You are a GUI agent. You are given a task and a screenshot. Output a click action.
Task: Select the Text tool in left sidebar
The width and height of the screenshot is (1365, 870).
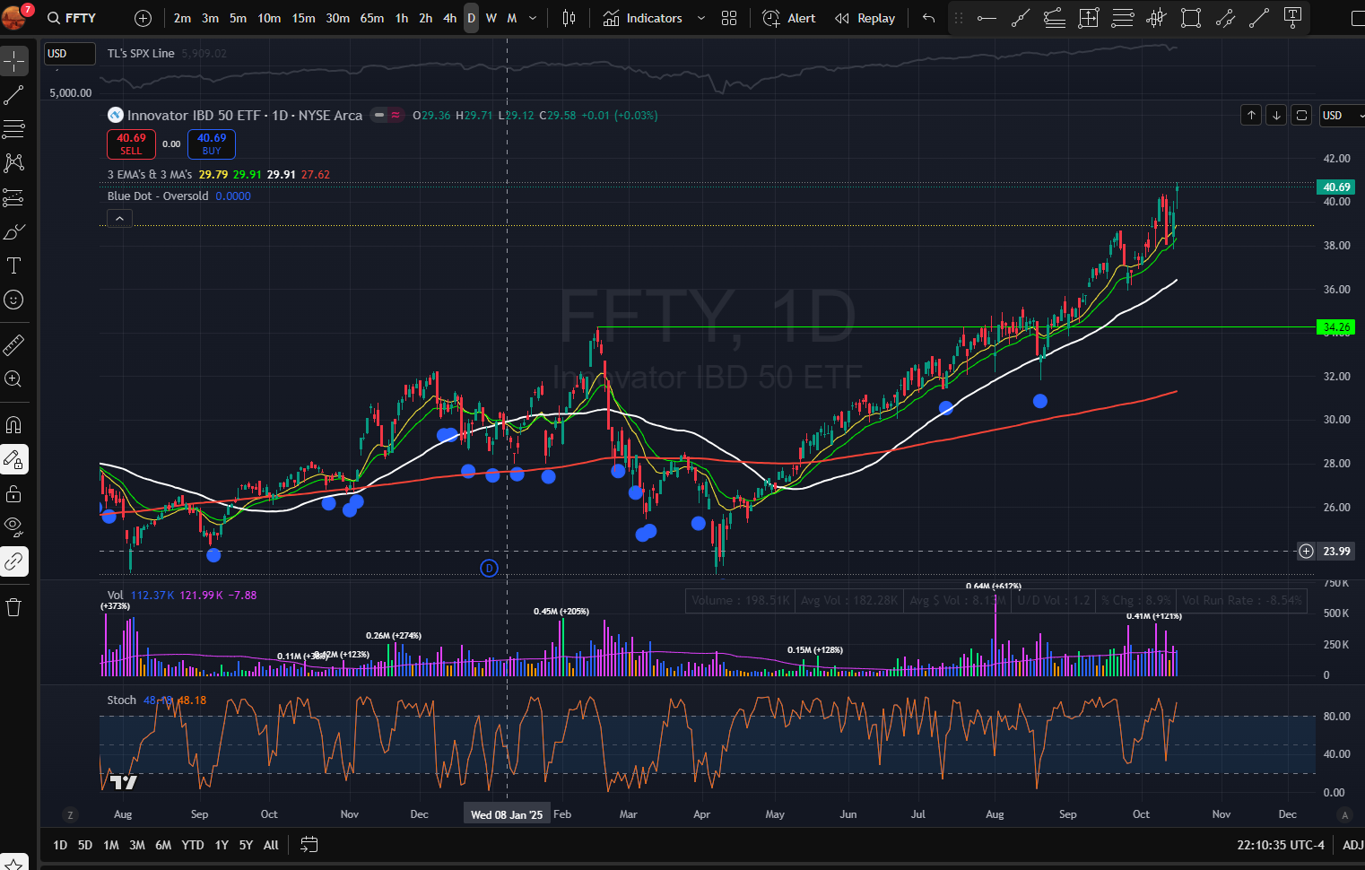(14, 265)
